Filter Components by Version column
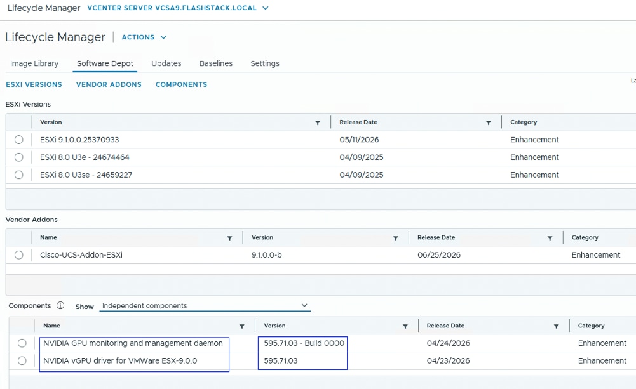 (405, 326)
